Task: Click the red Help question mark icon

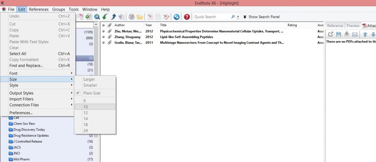Action: 187,17
